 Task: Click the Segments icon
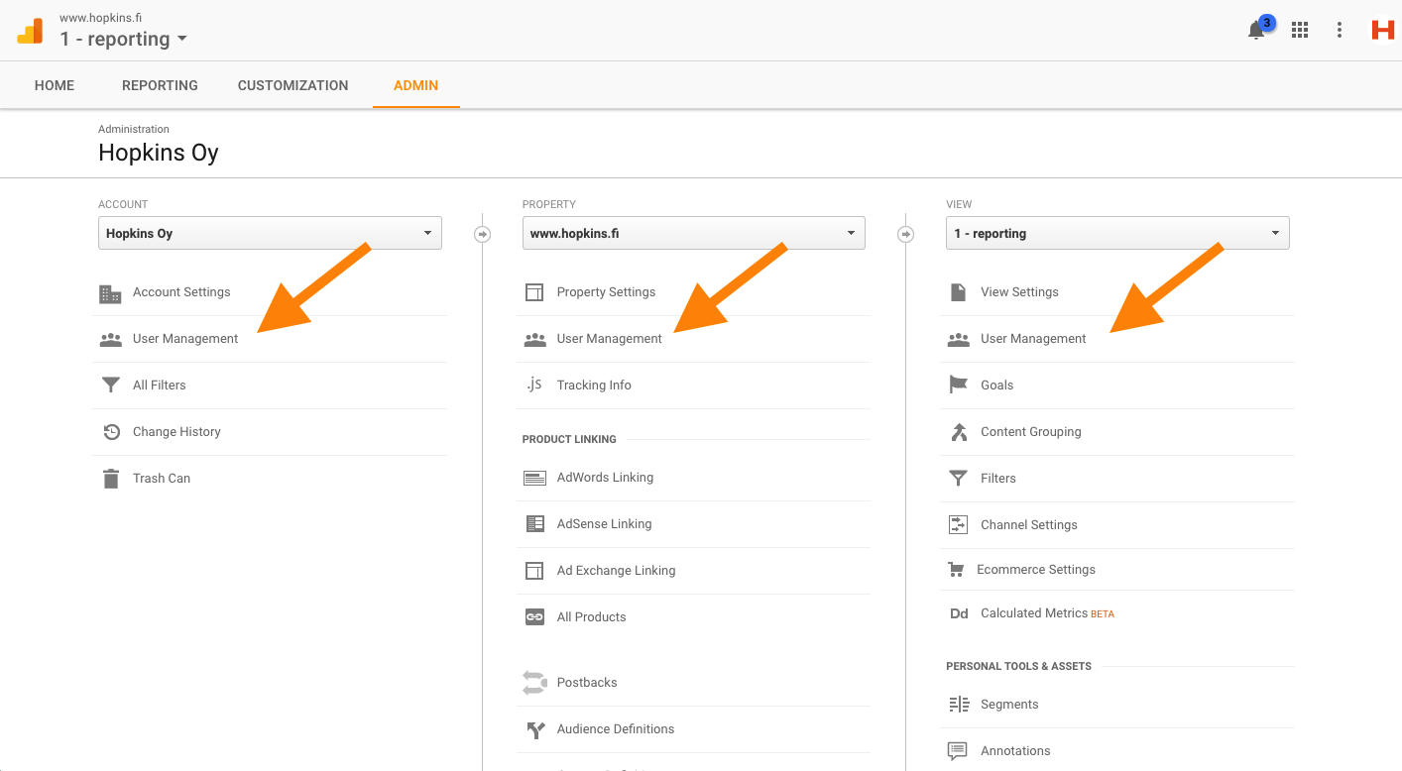959,705
